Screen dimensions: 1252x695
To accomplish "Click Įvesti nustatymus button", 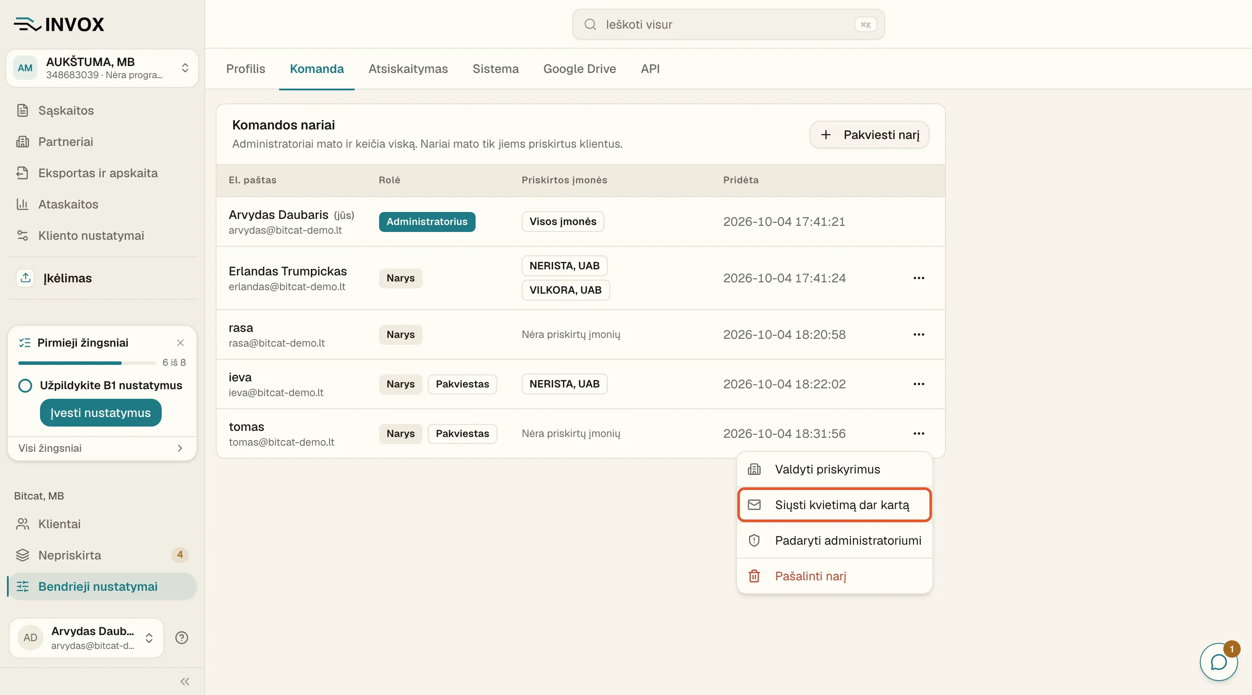I will pos(100,413).
